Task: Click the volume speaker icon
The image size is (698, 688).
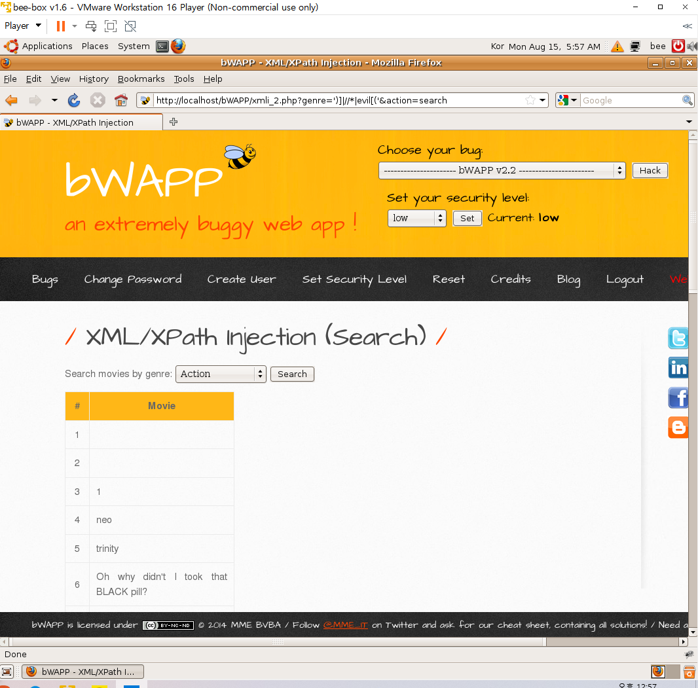Action: point(692,46)
